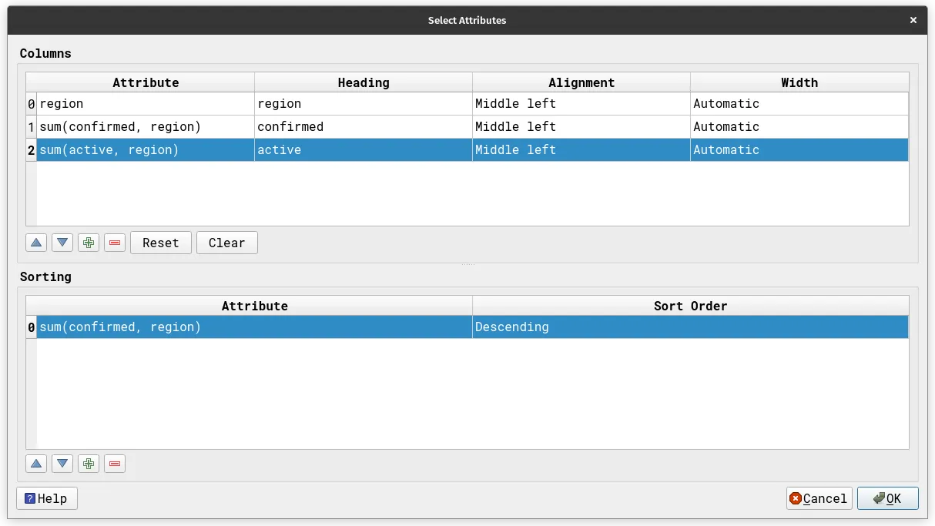
Task: Open alignment selector for the active row
Action: click(x=581, y=149)
